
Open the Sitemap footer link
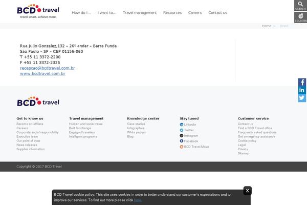[244, 153]
